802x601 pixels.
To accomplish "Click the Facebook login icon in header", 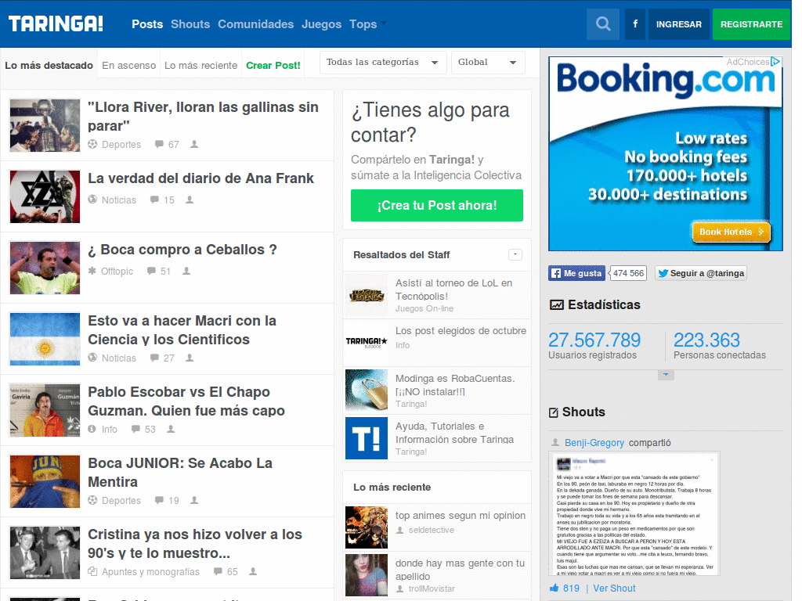I will click(635, 24).
